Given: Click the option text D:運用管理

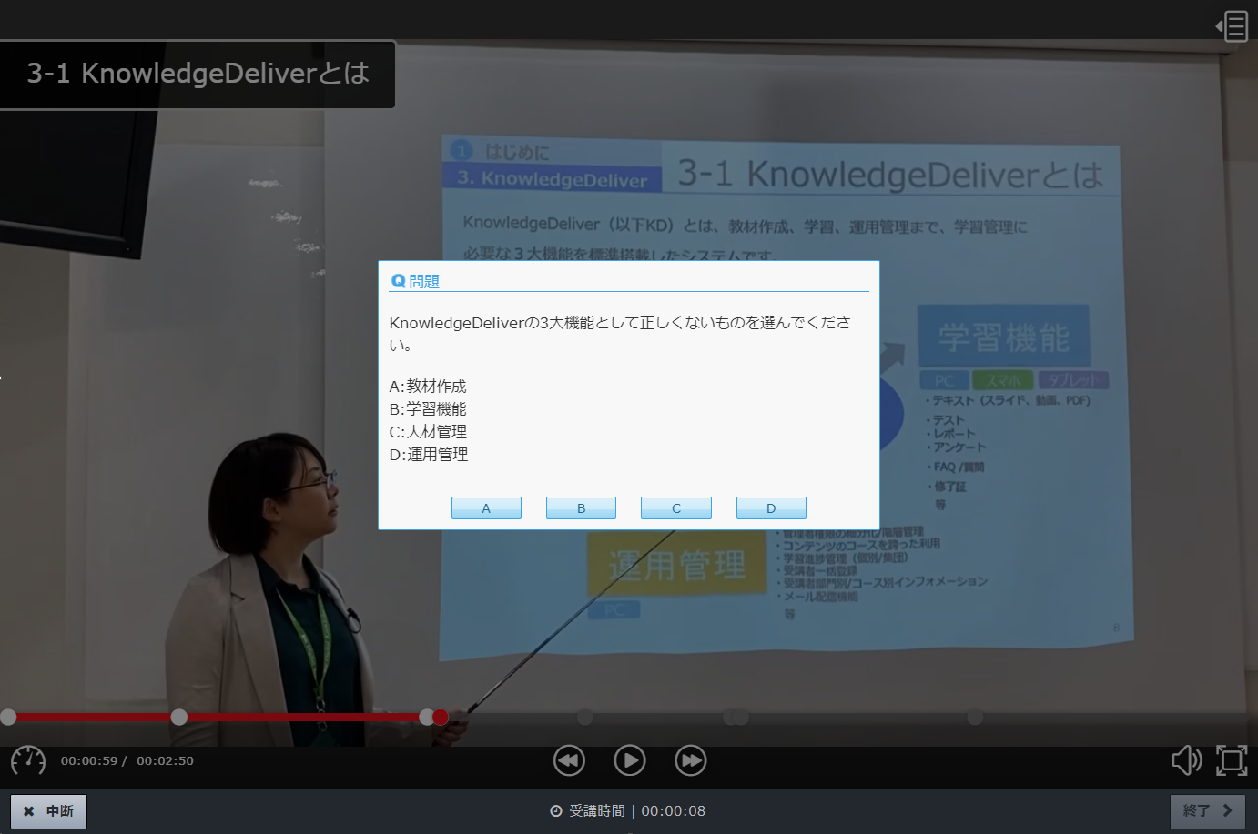Looking at the screenshot, I should (429, 455).
